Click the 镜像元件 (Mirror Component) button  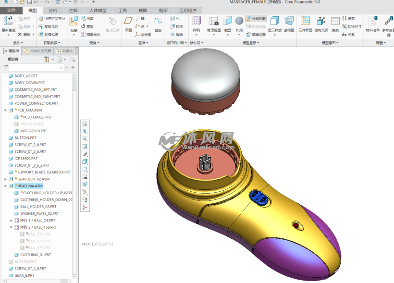click(90, 34)
